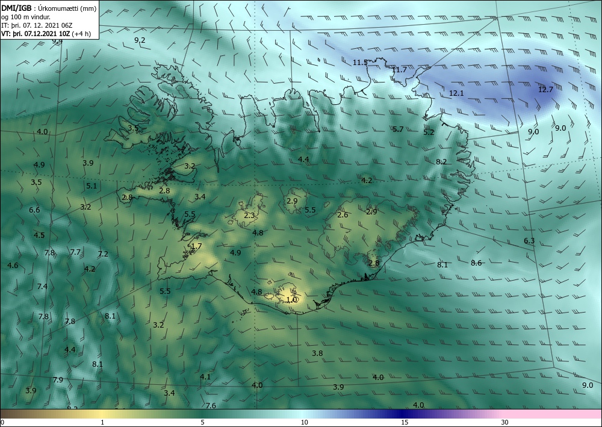Image resolution: width=602 pixels, height=427 pixels.
Task: Select the color scale tick label 10
Action: tap(304, 423)
